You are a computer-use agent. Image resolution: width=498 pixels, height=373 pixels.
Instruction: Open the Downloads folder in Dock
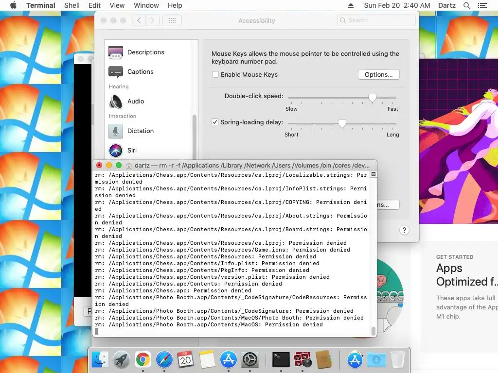(376, 360)
